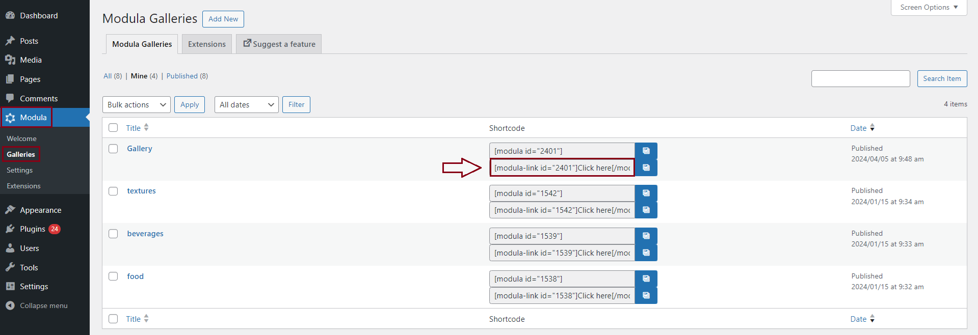Open the Suggest a feature tab

point(279,44)
